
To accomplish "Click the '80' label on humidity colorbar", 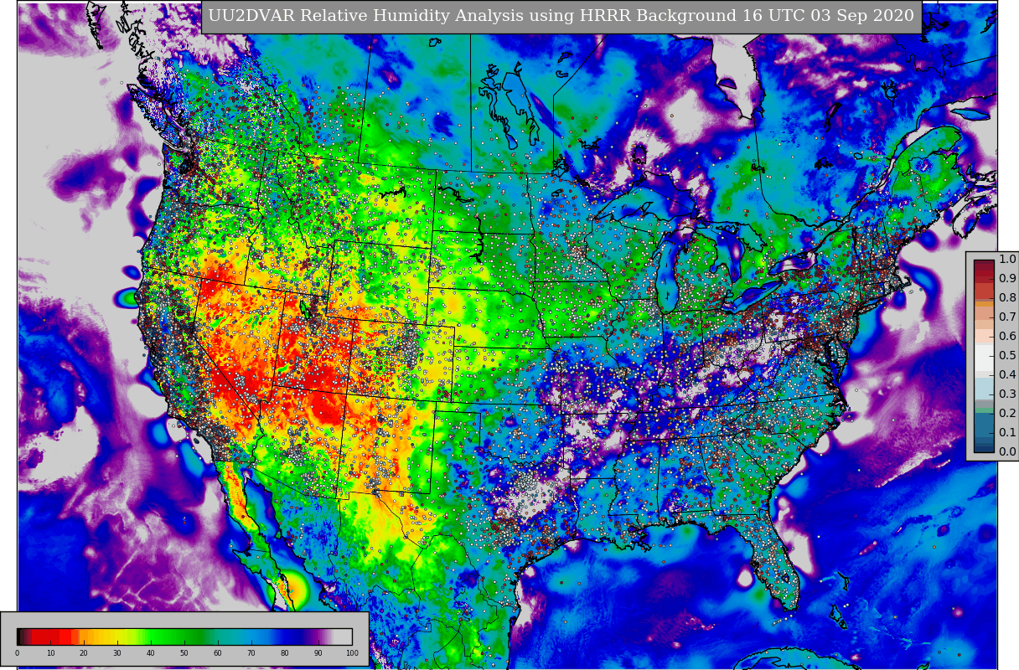I will pyautogui.click(x=285, y=652).
